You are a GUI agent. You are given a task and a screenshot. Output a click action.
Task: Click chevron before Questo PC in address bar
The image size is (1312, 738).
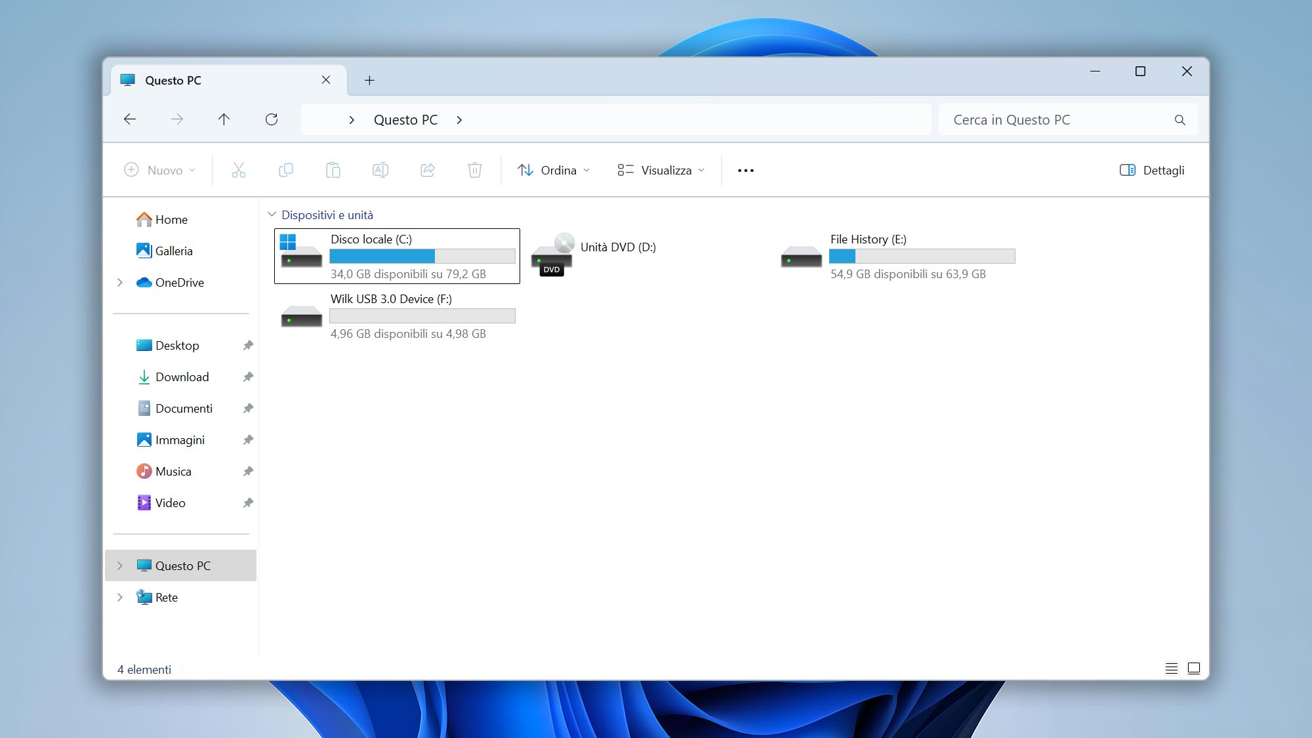352,120
